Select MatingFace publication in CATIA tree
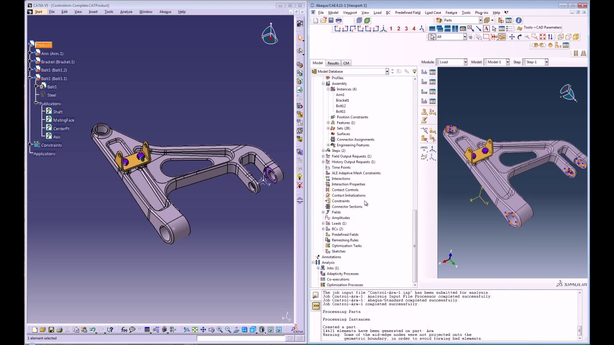Screen dimensions: 614x345 coord(63,120)
